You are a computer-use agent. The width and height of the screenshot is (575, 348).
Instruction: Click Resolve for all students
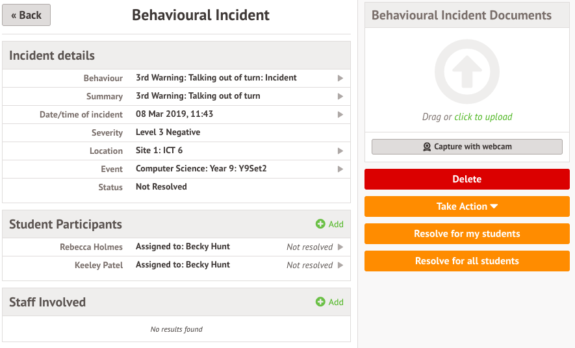pos(466,261)
